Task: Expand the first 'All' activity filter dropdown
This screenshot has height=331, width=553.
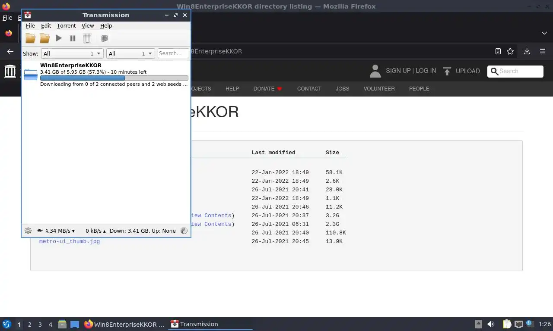Action: click(x=72, y=53)
